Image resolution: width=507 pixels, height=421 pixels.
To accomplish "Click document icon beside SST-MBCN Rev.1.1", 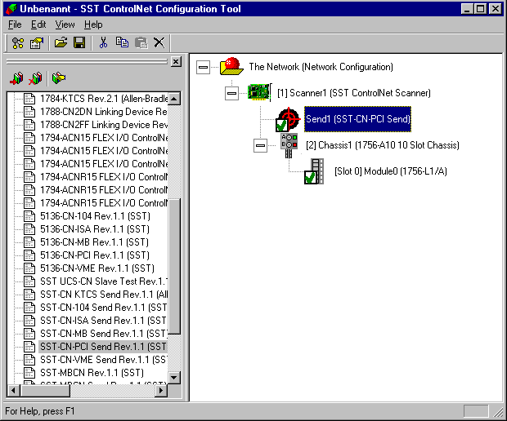I will tap(29, 373).
